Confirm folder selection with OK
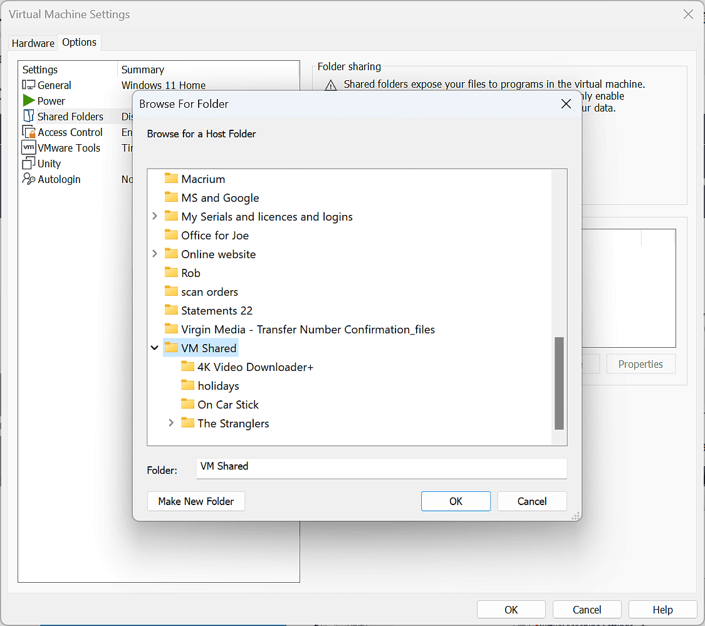Viewport: 705px width, 626px height. pos(456,501)
